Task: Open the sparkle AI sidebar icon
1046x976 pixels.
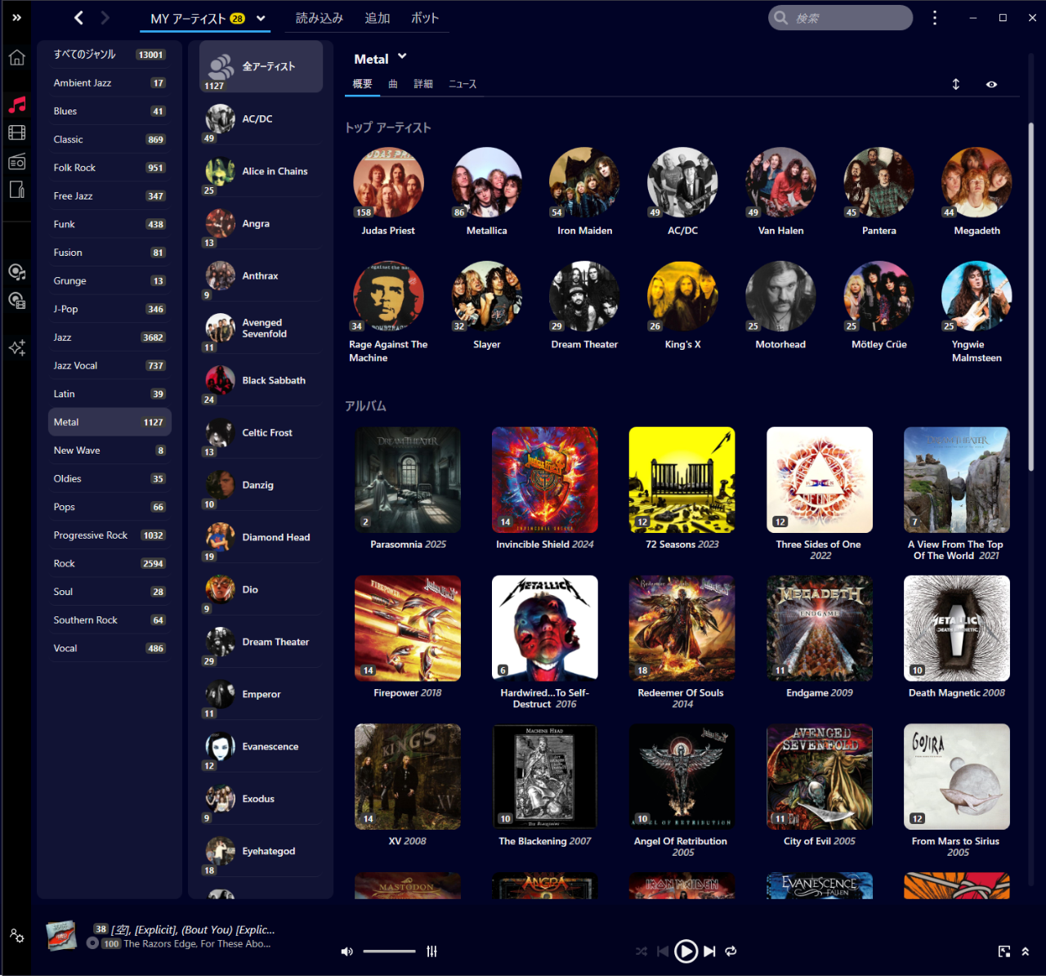Action: tap(16, 348)
